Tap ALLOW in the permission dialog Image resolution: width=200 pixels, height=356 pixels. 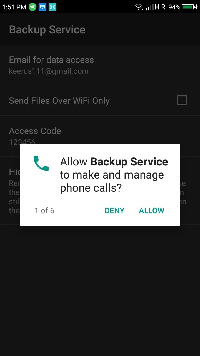151,211
